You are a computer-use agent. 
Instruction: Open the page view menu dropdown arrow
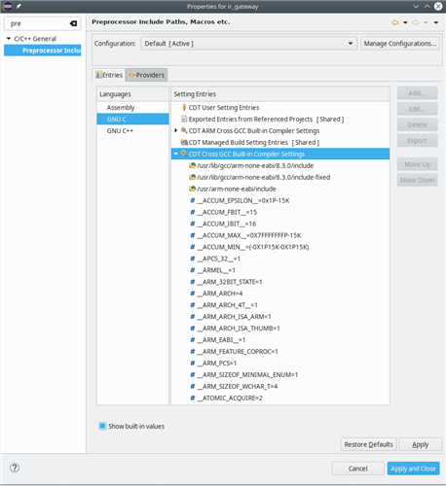point(436,22)
